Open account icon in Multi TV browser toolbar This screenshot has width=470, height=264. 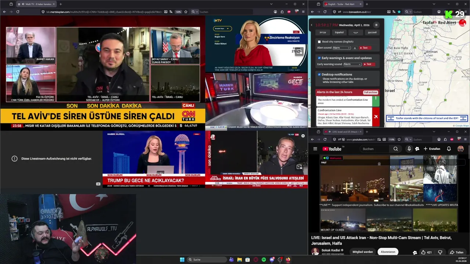(x=275, y=12)
